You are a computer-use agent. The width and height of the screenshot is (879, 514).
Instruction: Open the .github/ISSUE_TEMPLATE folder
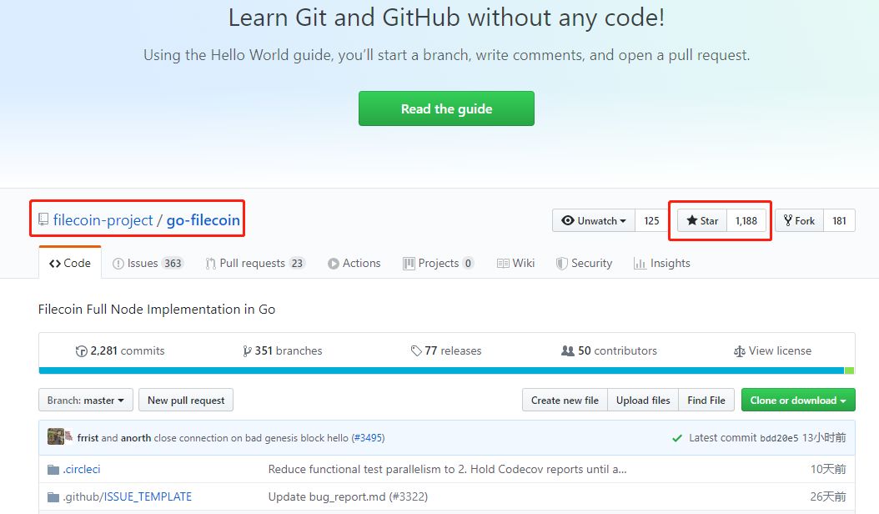(128, 496)
